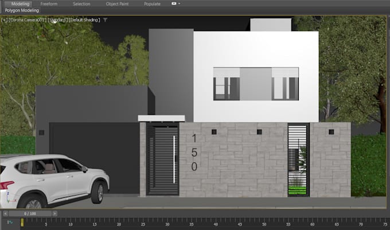Screen dimensions: 390x230
Task: Click the viewport filter funnel icon
Action: point(105,20)
